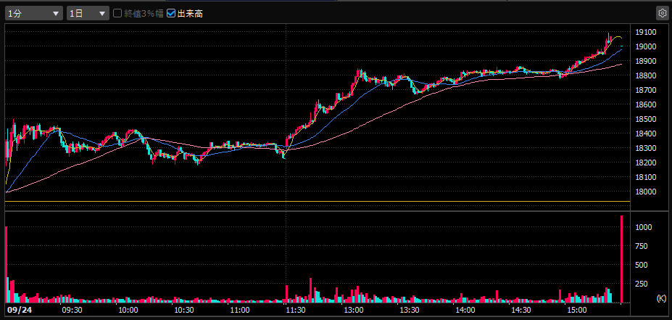
Task: Open the 1分 interval dropdown
Action: pos(33,13)
